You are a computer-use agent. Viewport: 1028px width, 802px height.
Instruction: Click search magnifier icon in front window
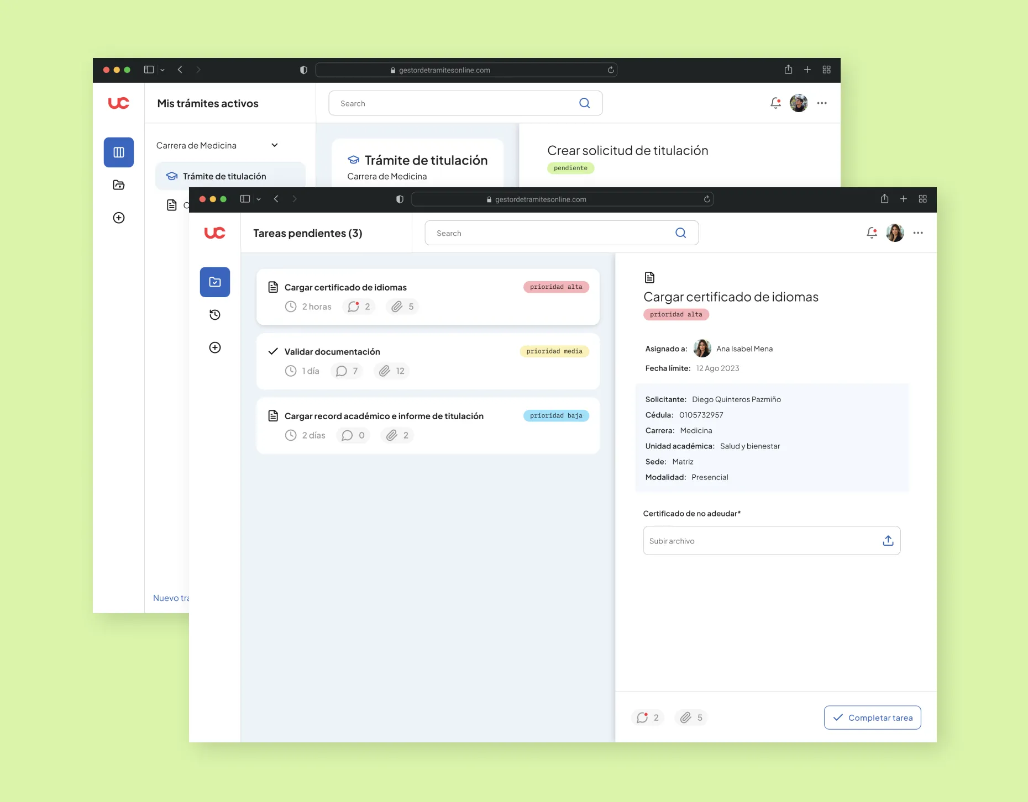(x=680, y=233)
